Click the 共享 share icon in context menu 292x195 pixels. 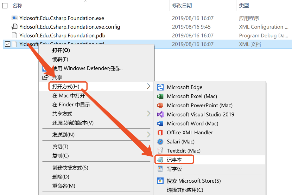[45, 77]
